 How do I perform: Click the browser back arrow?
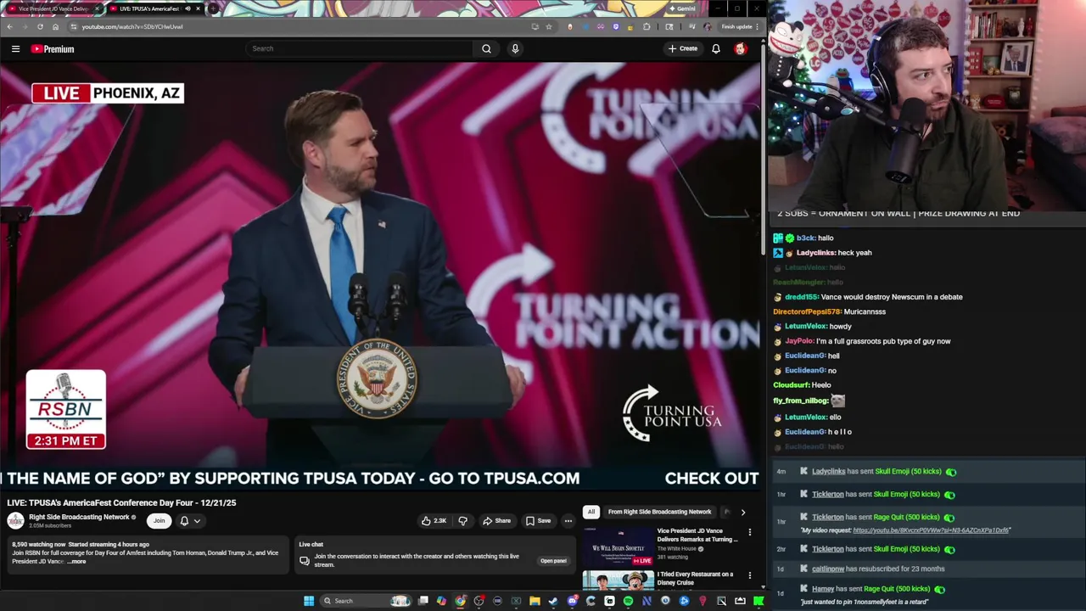pyautogui.click(x=10, y=26)
